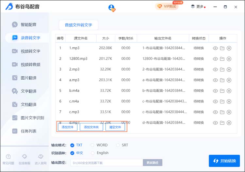Click the 添加文件 button
The width and height of the screenshot is (245, 172).
pyautogui.click(x=68, y=127)
